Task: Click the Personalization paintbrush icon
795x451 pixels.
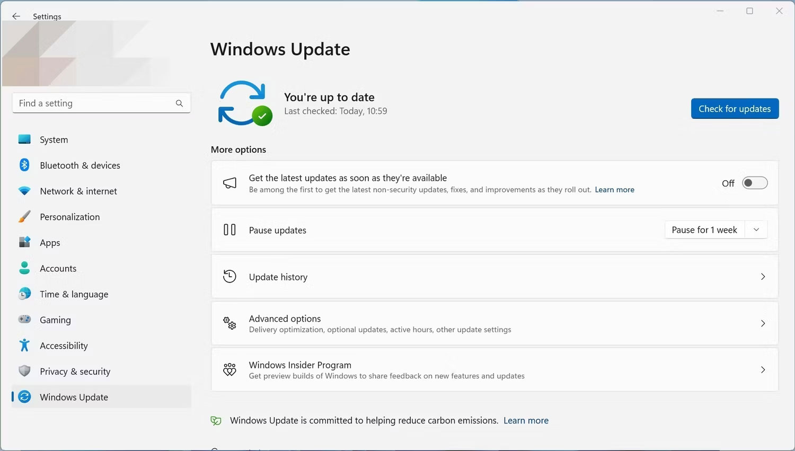Action: pyautogui.click(x=24, y=217)
